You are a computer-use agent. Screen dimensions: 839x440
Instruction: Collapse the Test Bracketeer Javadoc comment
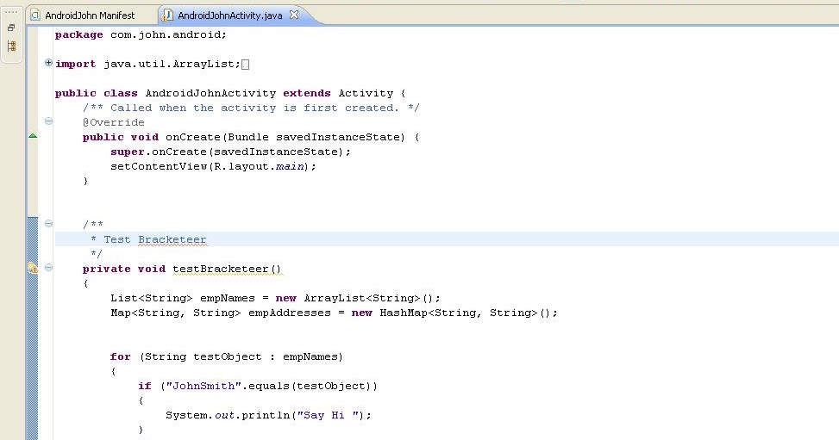[48, 224]
